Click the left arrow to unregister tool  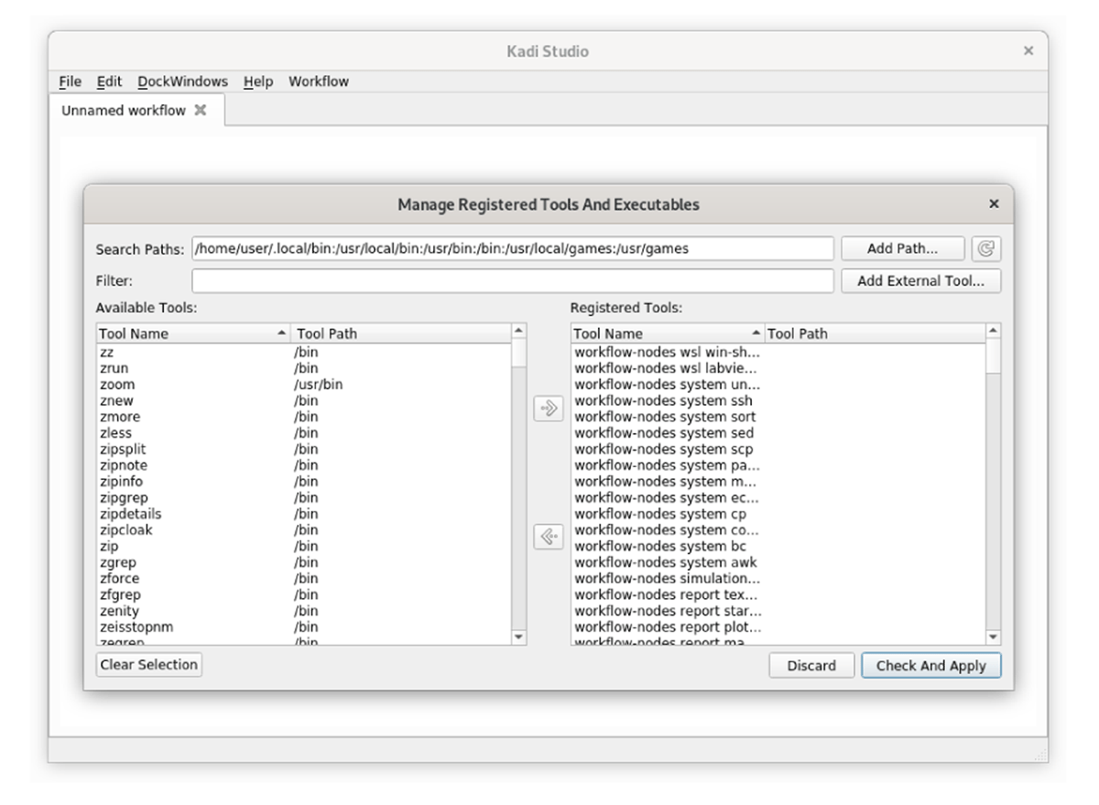(x=548, y=538)
